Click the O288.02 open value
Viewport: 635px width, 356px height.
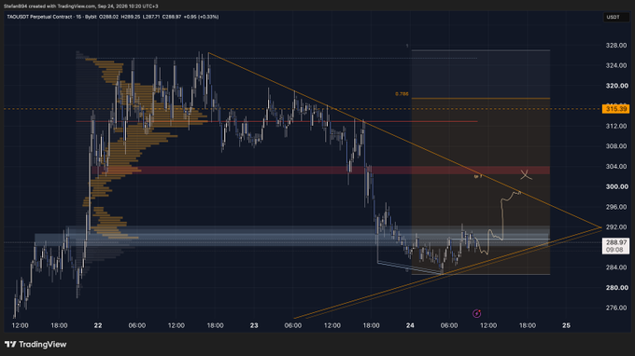[109, 17]
